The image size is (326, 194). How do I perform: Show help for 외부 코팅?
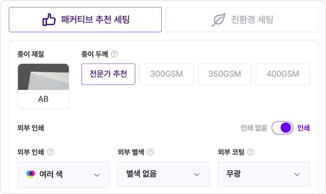coord(251,152)
